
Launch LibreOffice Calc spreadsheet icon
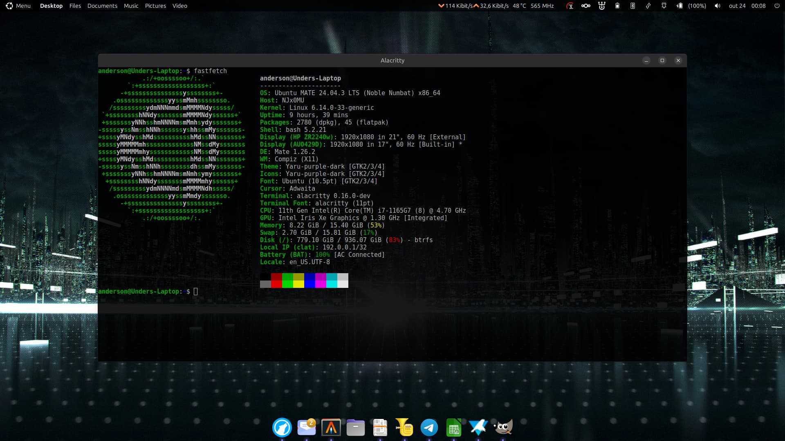click(x=453, y=428)
